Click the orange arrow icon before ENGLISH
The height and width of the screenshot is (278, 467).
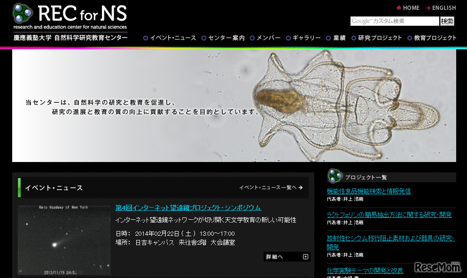click(x=428, y=8)
